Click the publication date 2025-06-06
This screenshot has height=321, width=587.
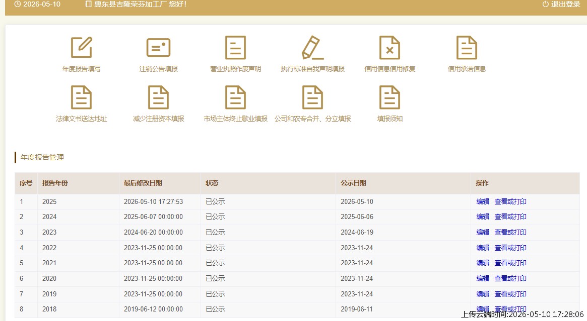pos(357,217)
